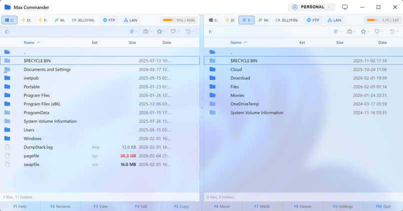The image size is (403, 211).
Task: Open LAN browser in left panel
Action: [x=130, y=20]
